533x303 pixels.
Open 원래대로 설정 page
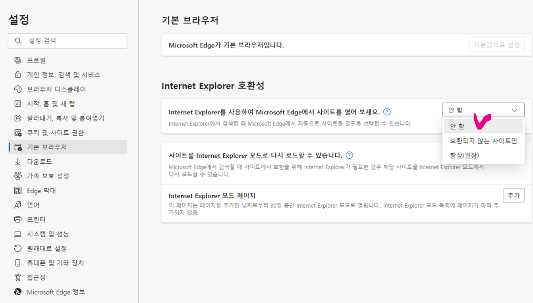point(68,248)
